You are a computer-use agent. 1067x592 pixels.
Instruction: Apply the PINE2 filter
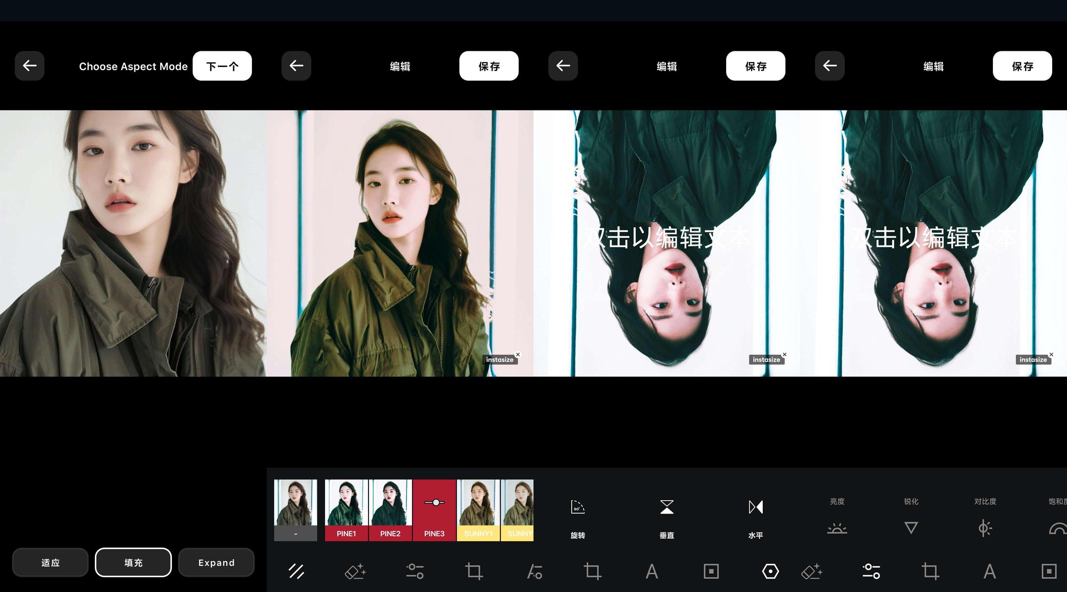[390, 510]
